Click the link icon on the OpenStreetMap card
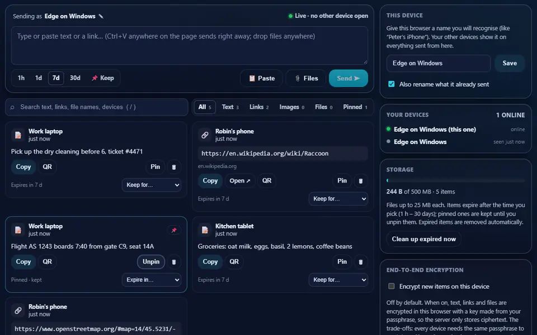 pyautogui.click(x=18, y=310)
